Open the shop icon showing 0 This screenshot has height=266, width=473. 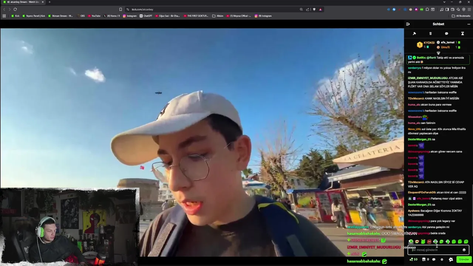tap(425, 259)
